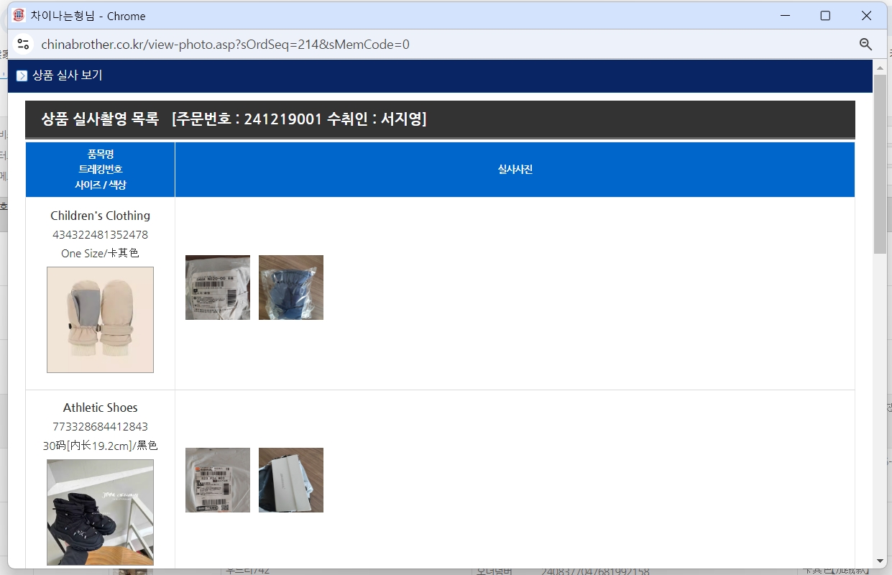Click the One Size/卡其色 size text
Screen dimensions: 892x575
pos(100,253)
